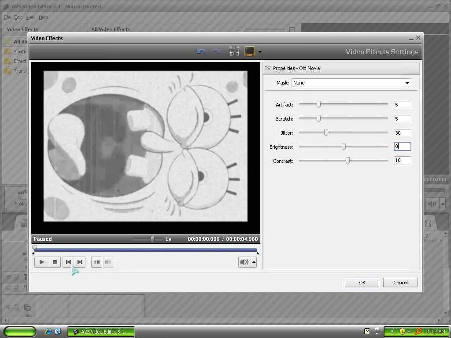Image resolution: width=451 pixels, height=338 pixels.
Task: Click AVS Video Editor taskbar button
Action: (x=101, y=332)
